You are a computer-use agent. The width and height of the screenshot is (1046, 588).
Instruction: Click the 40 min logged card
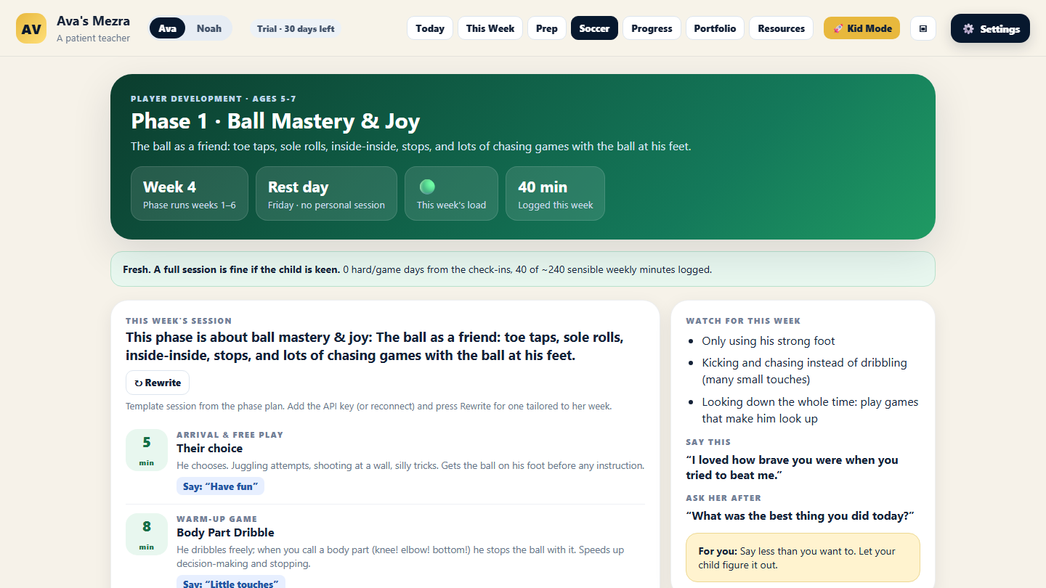[x=555, y=193]
